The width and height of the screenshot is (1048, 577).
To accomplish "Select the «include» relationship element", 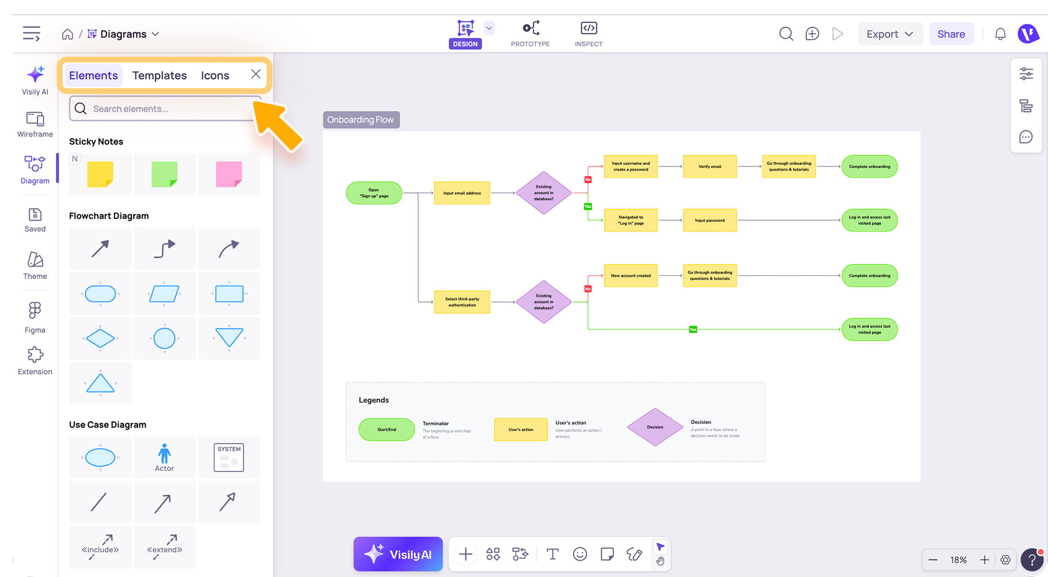I will pyautogui.click(x=100, y=547).
